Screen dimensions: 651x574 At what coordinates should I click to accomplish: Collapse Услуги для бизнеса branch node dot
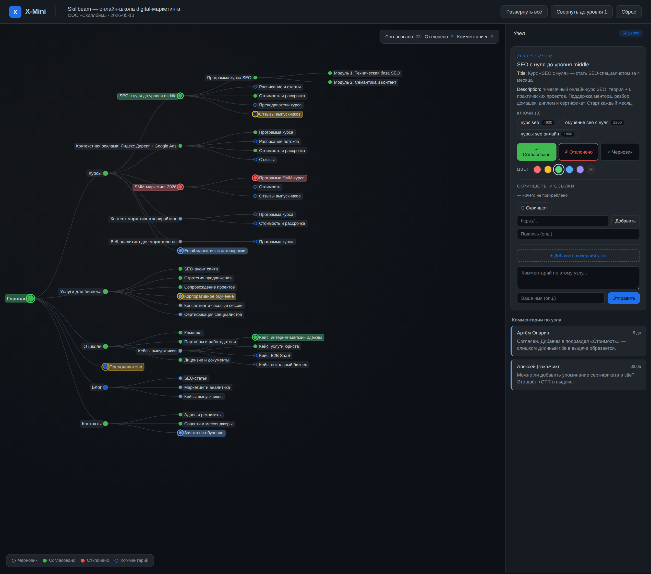[x=105, y=291]
